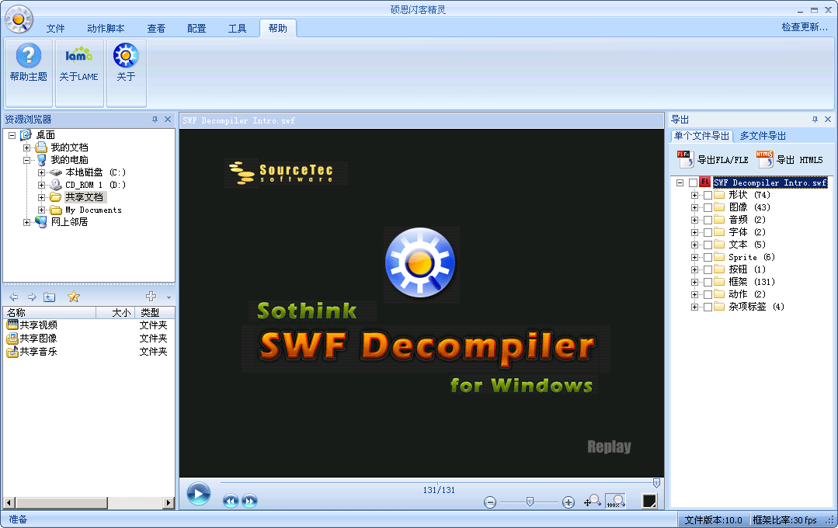Check the 文本 (5) checkbox

click(708, 245)
